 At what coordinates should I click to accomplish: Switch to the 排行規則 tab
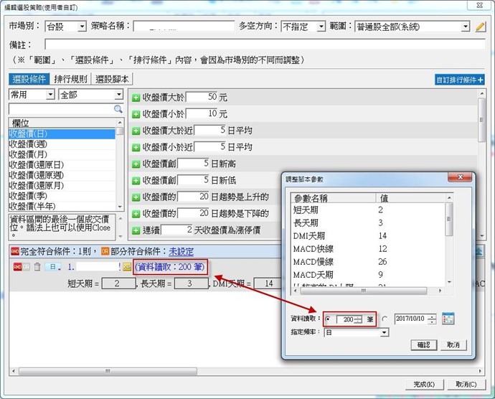pyautogui.click(x=71, y=80)
